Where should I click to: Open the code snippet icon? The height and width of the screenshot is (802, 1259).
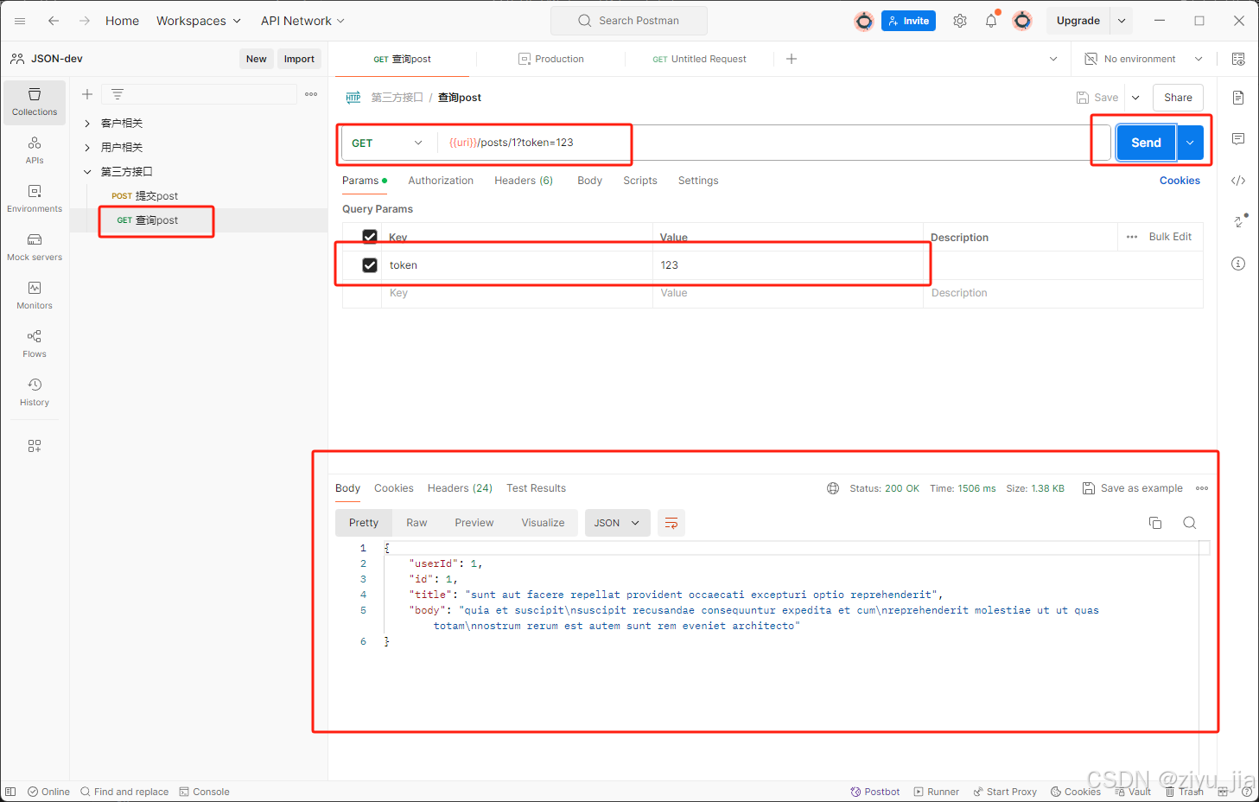pos(1238,181)
